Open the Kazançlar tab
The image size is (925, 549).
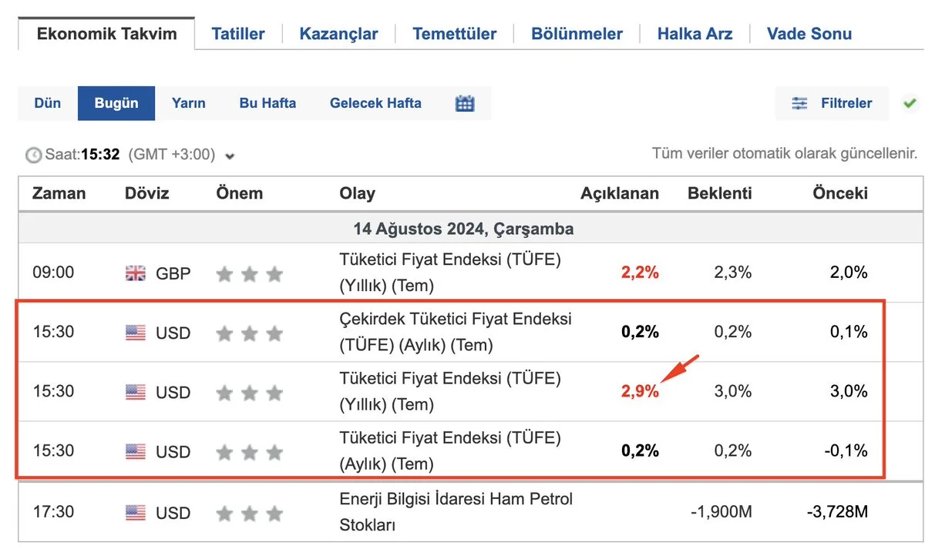tap(338, 34)
